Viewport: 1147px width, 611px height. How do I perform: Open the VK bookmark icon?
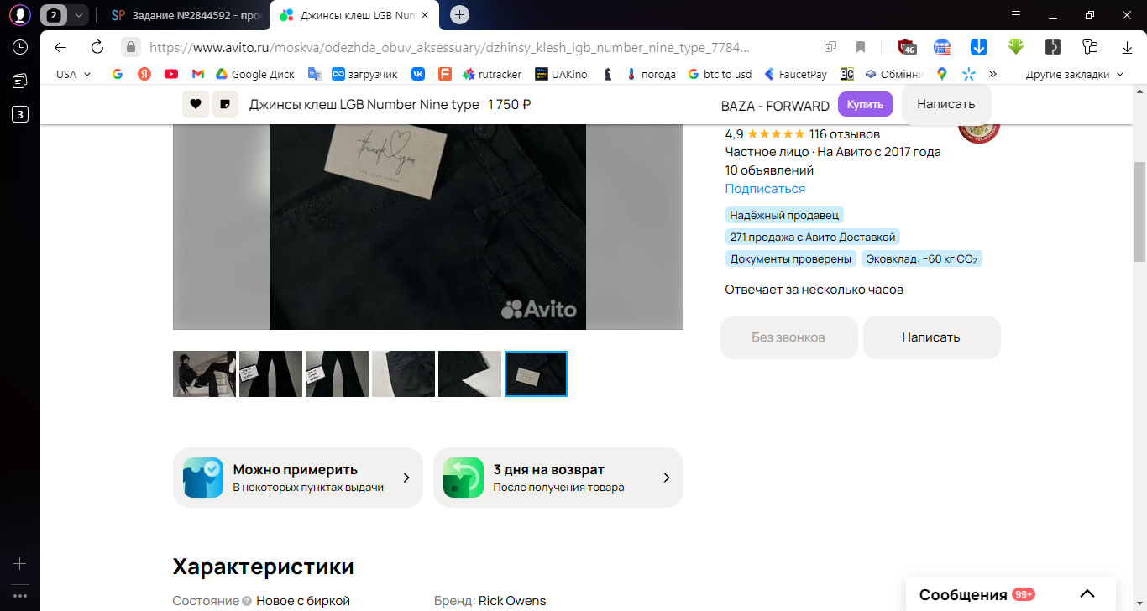[418, 74]
